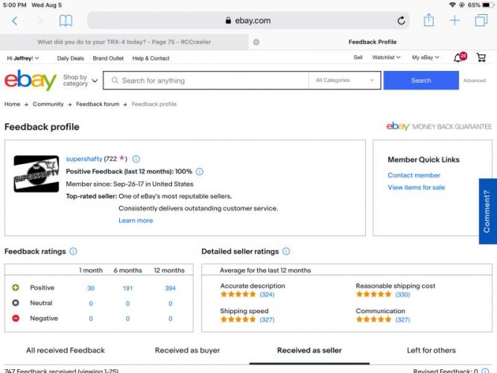Open the shopping cart icon
The width and height of the screenshot is (497, 373).
tap(481, 57)
